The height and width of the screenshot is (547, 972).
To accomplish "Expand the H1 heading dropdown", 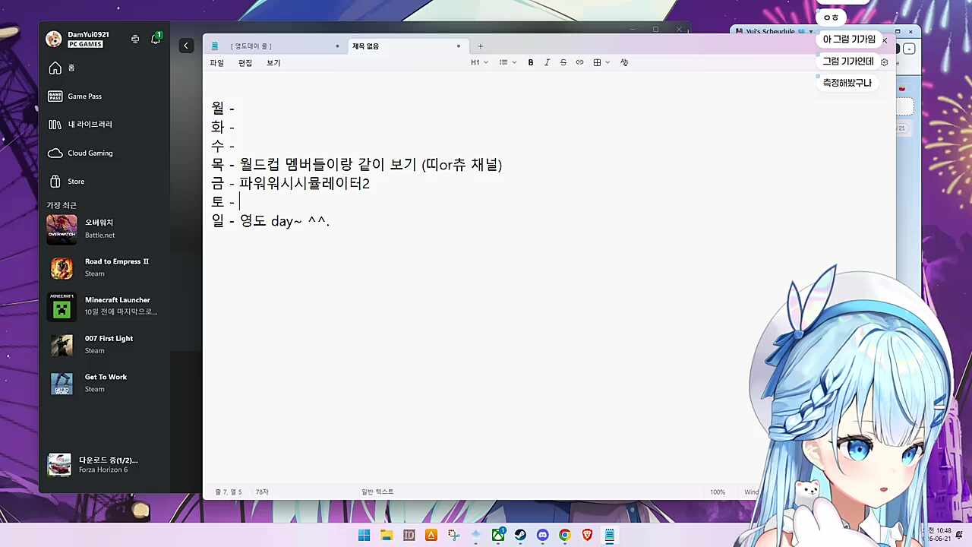I will (x=479, y=62).
